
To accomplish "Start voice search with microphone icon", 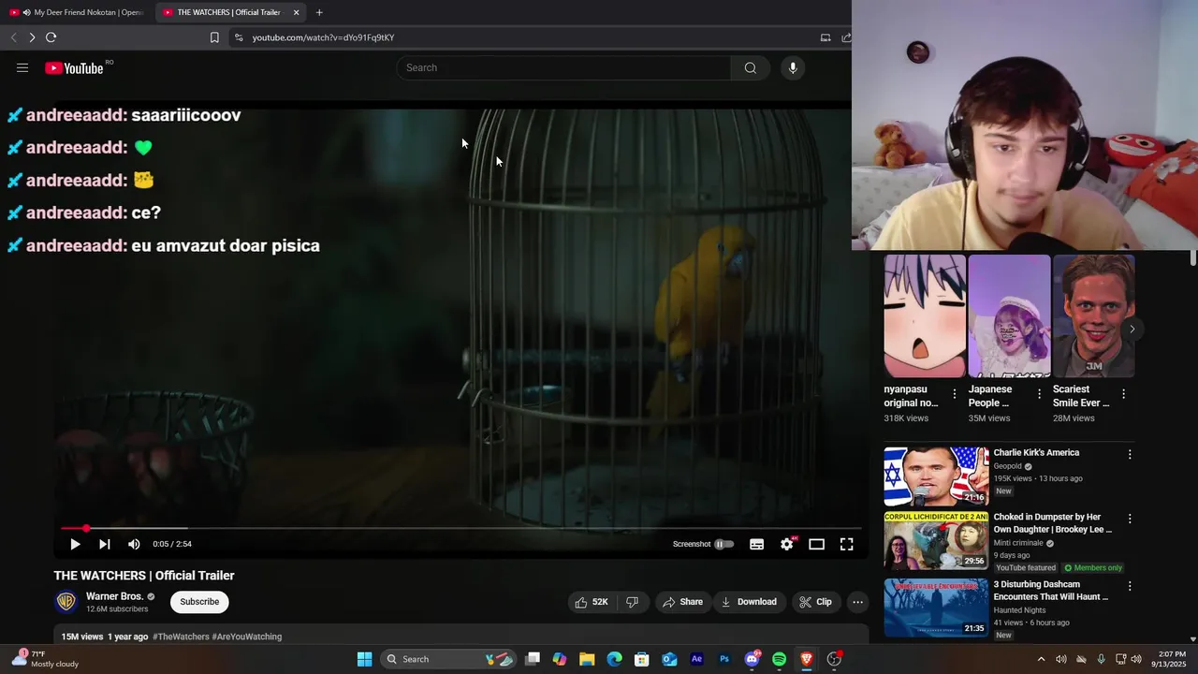I will click(793, 67).
